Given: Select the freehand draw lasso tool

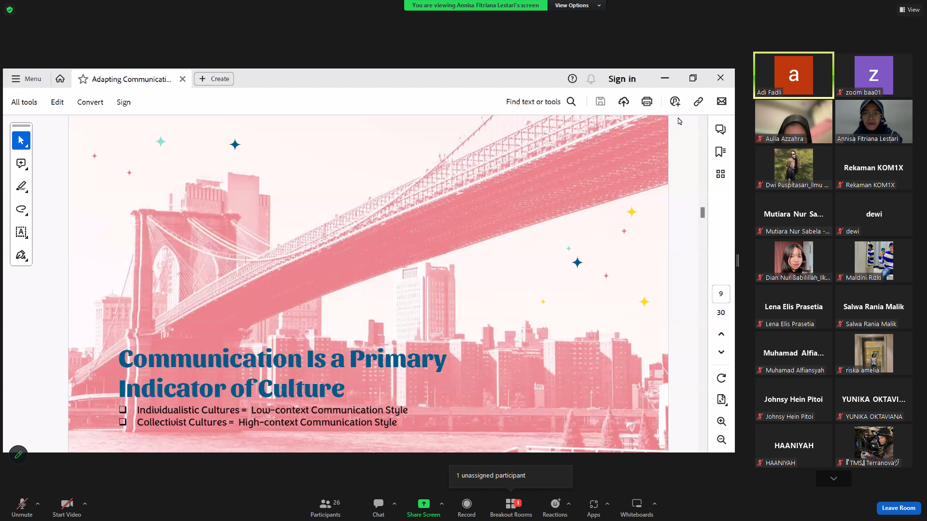Looking at the screenshot, I should (21, 209).
